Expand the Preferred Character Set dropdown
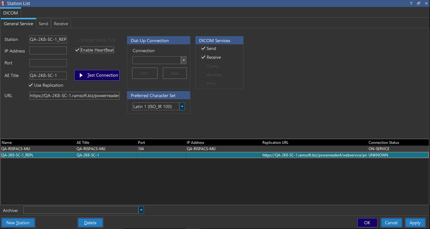Image resolution: width=430 pixels, height=229 pixels. point(182,107)
